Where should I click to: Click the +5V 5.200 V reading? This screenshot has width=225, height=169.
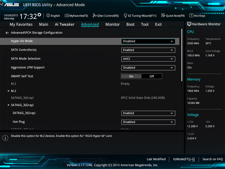pyautogui.click(x=210, y=126)
